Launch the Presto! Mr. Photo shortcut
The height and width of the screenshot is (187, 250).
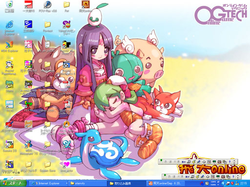tap(66, 48)
